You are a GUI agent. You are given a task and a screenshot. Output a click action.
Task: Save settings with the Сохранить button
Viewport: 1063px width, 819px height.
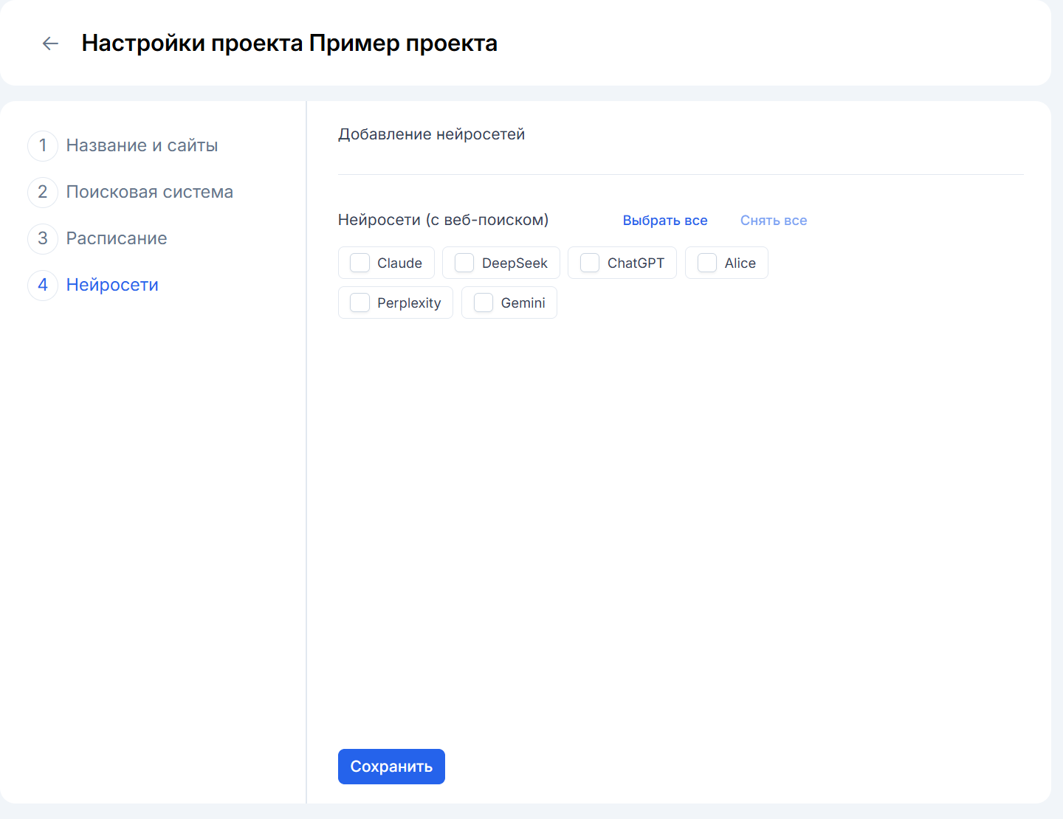tap(391, 767)
